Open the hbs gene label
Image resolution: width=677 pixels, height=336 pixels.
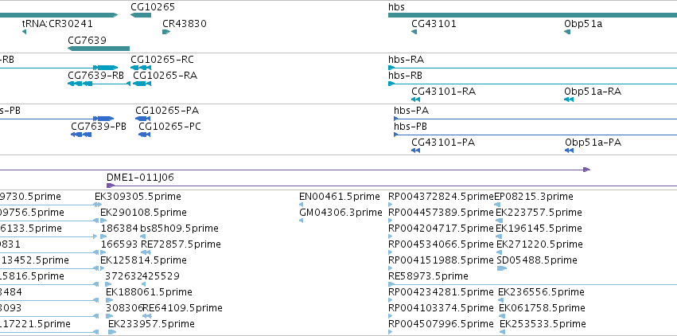[x=396, y=7]
